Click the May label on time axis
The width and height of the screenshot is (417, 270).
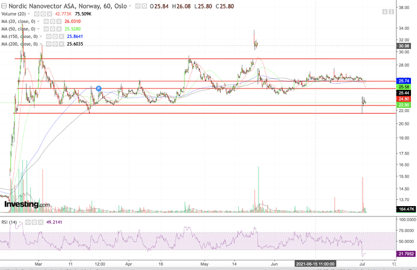pos(204,264)
